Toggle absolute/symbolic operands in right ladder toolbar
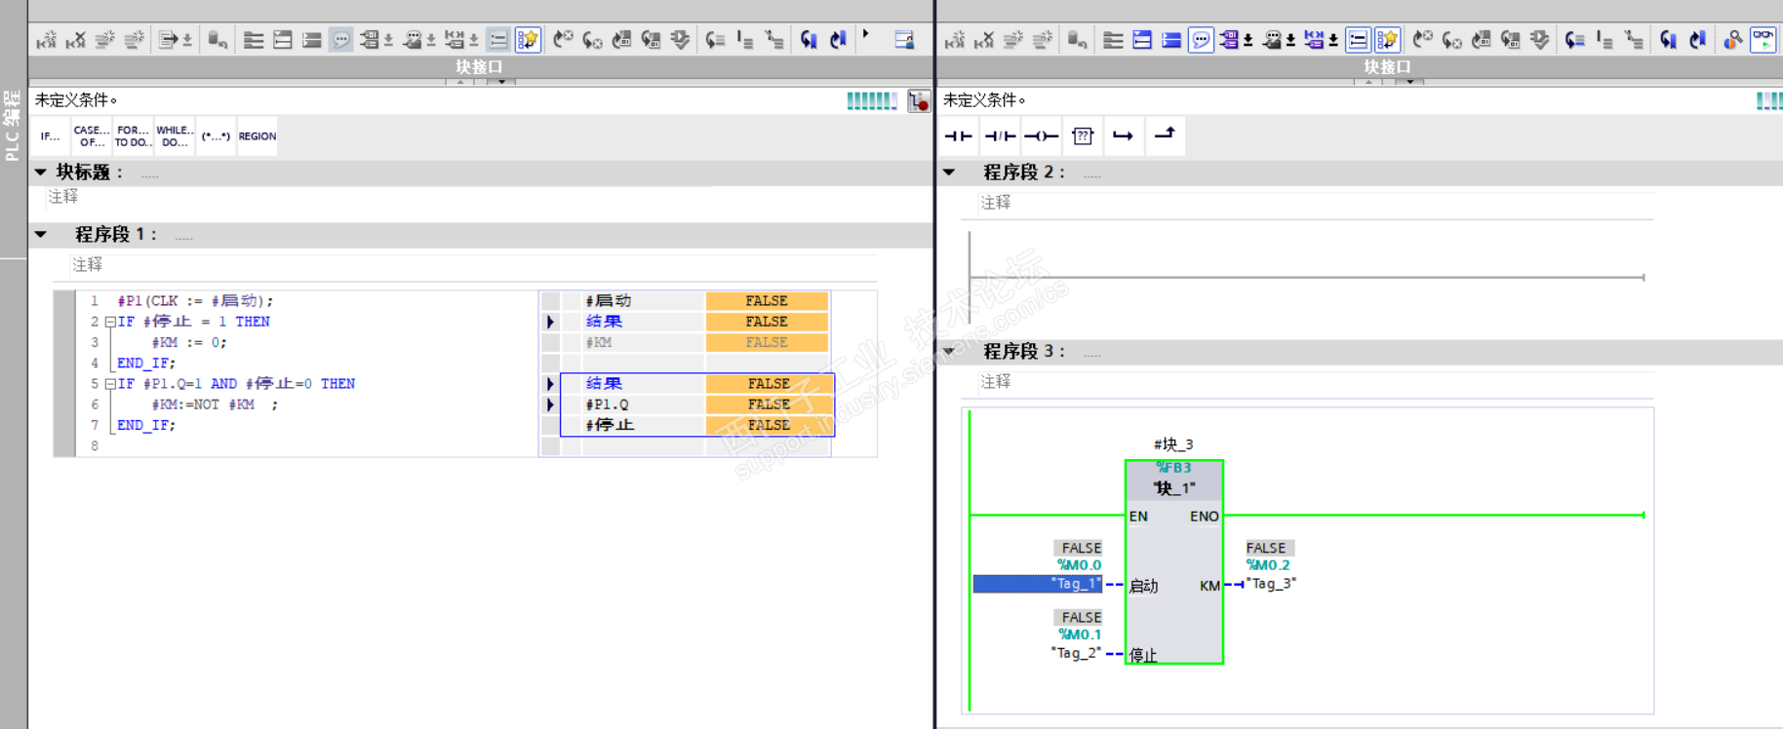Viewport: 1783px width, 729px height. point(1229,40)
